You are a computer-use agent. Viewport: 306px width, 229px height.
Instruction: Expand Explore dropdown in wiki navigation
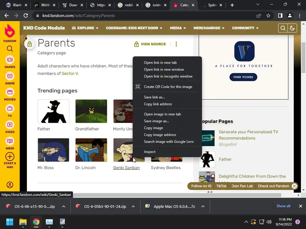coord(85,28)
